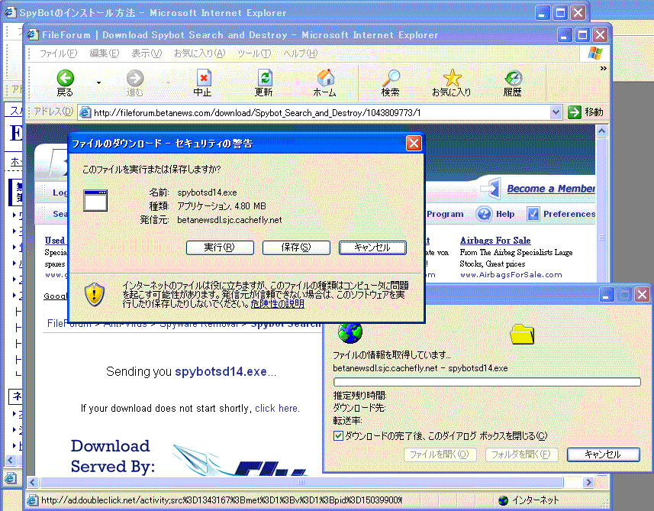654x511 pixels.
Task: Refresh the page using the 更新 icon
Action: point(265,78)
